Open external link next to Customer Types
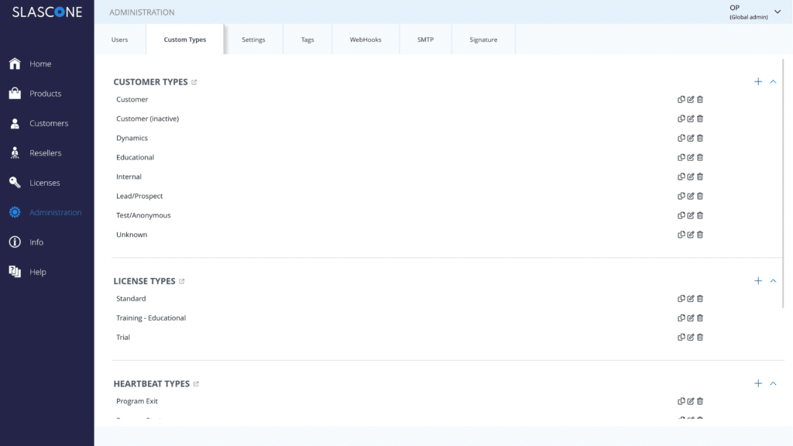 click(x=194, y=82)
